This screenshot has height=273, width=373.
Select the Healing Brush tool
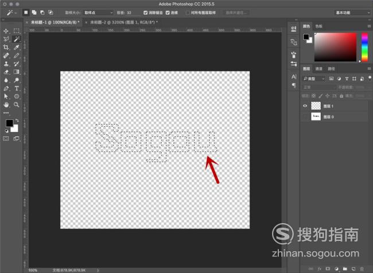pos(6,56)
